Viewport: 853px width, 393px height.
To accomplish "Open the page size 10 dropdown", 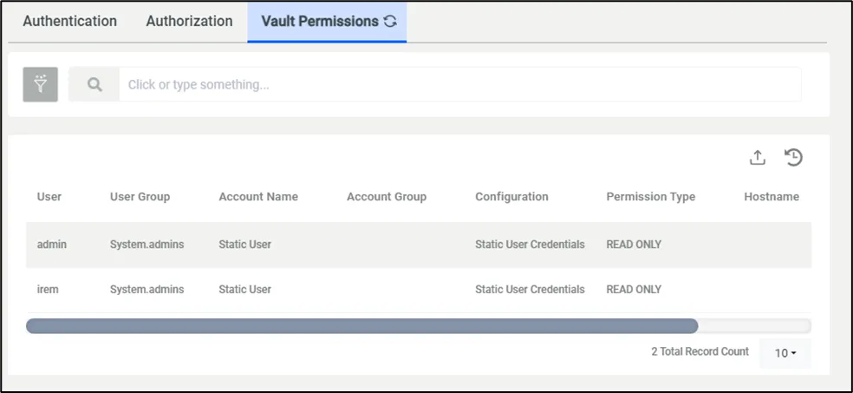I will pyautogui.click(x=785, y=353).
